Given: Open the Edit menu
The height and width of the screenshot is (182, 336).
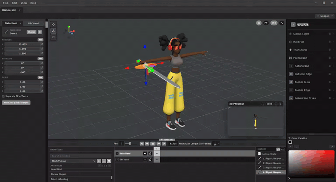Looking at the screenshot, I should [x=14, y=3].
